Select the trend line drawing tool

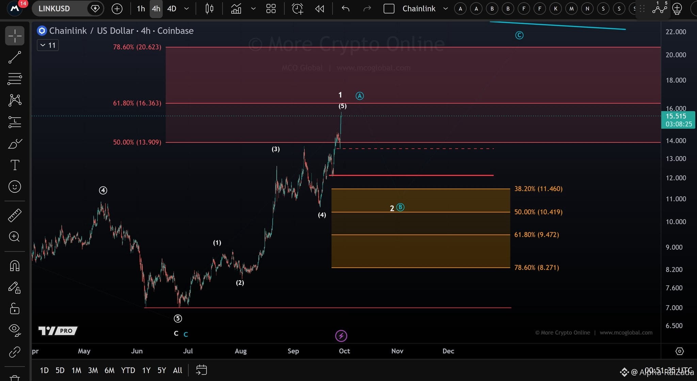(x=15, y=57)
